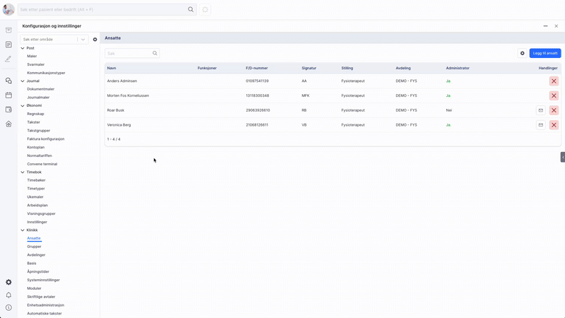Open Takstgrupper in the tree
Screen dimensions: 565x318
39,130
